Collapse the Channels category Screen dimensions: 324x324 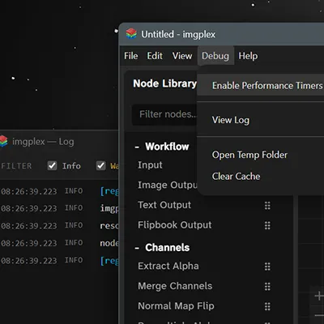[x=137, y=248]
